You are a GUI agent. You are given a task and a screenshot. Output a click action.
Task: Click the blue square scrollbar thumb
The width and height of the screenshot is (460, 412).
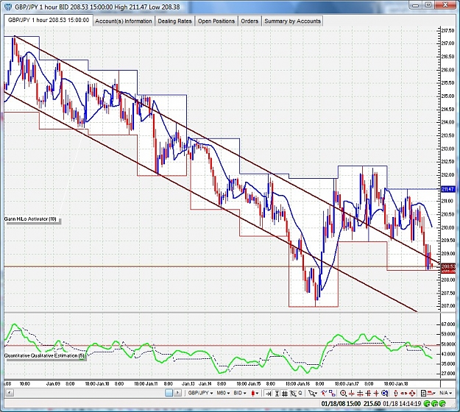click(169, 393)
